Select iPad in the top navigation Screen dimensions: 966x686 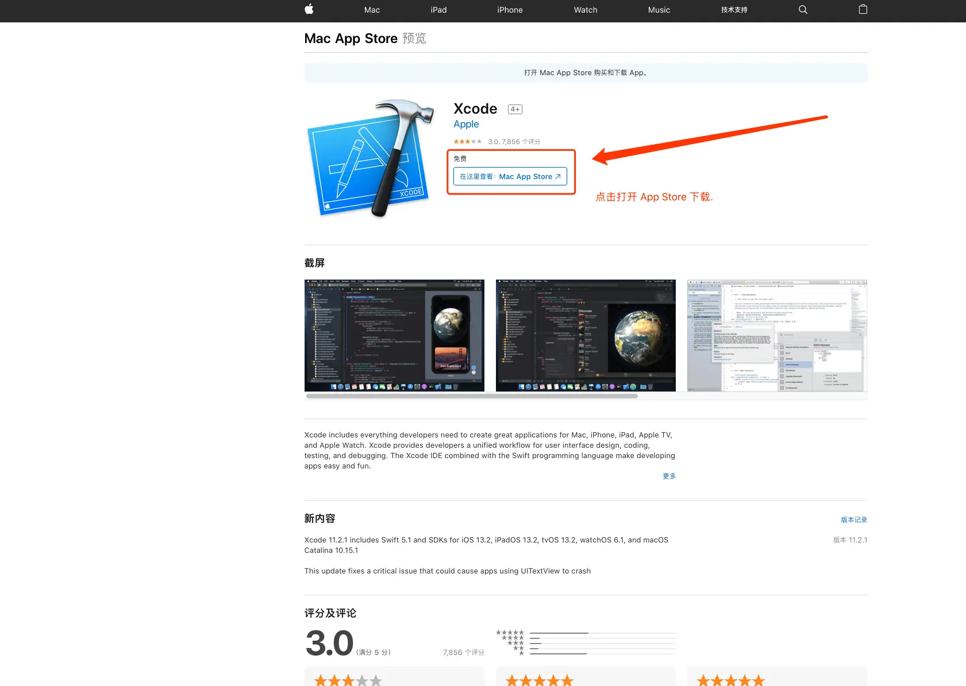(x=438, y=10)
